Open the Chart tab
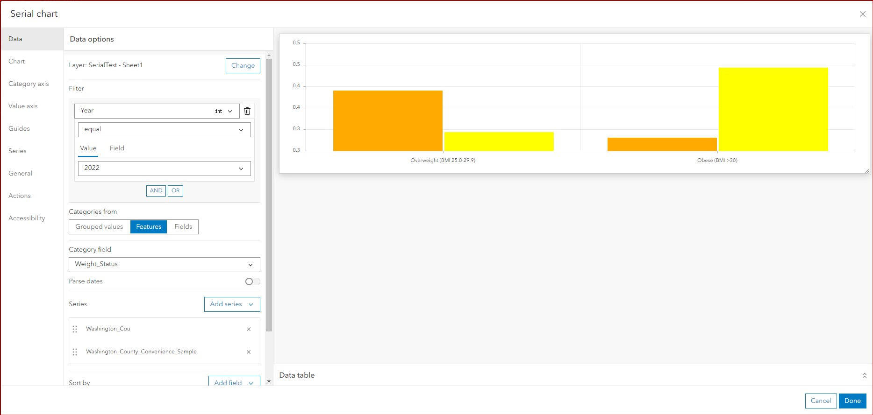Screen dimensions: 873x415 (x=32, y=62)
